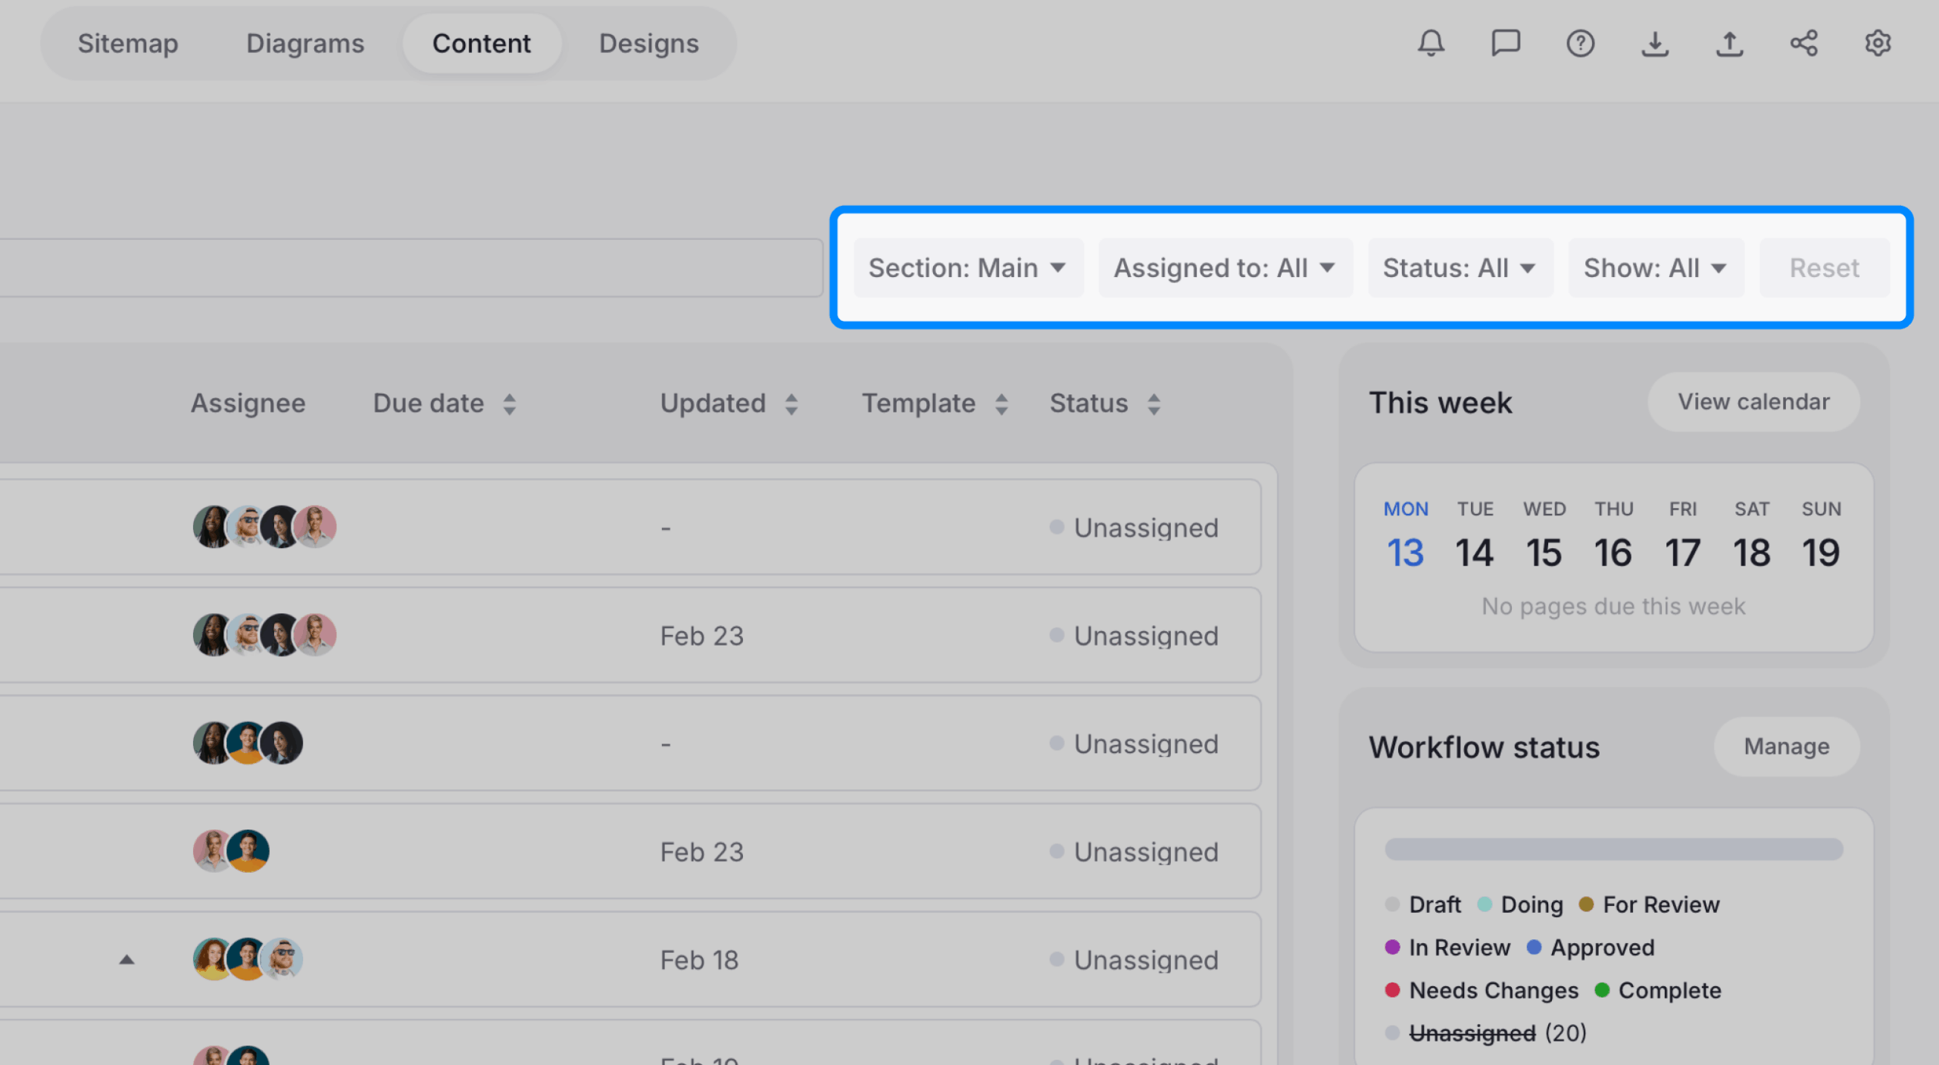
Task: Switch to the Diagrams tab
Action: 305,43
